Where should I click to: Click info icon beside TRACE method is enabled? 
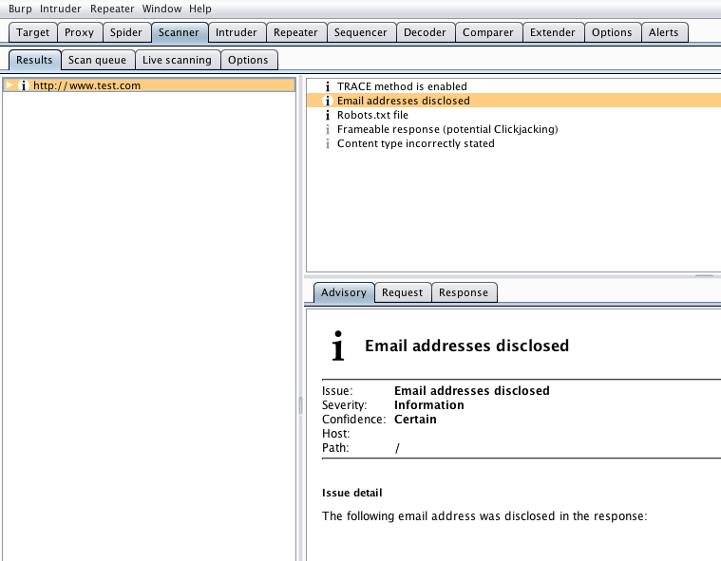point(328,86)
